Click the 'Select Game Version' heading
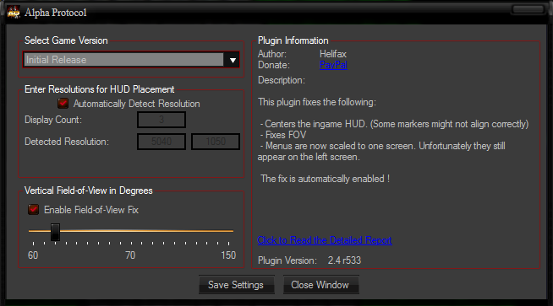The image size is (553, 306). click(x=66, y=40)
